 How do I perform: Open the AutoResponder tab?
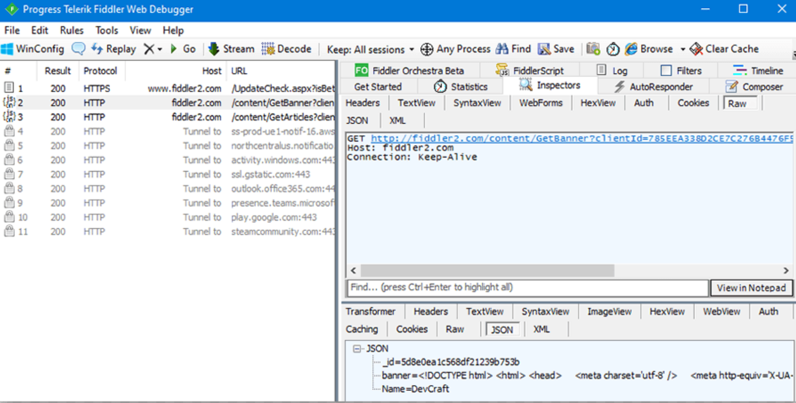point(653,87)
